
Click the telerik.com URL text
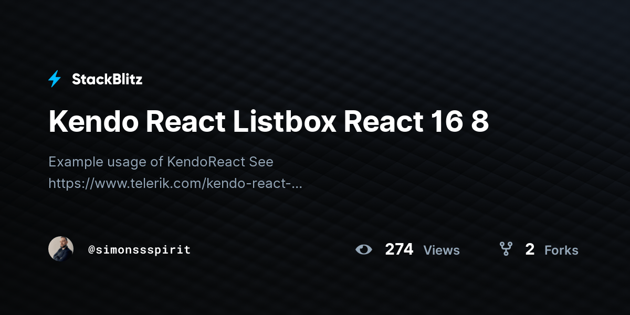(x=175, y=183)
